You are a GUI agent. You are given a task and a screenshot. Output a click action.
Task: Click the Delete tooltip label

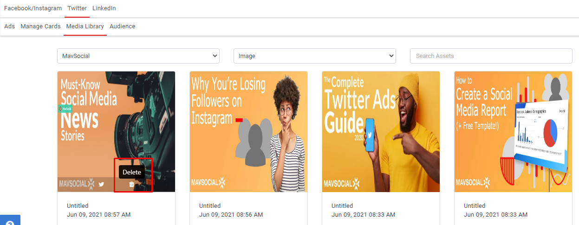point(132,172)
